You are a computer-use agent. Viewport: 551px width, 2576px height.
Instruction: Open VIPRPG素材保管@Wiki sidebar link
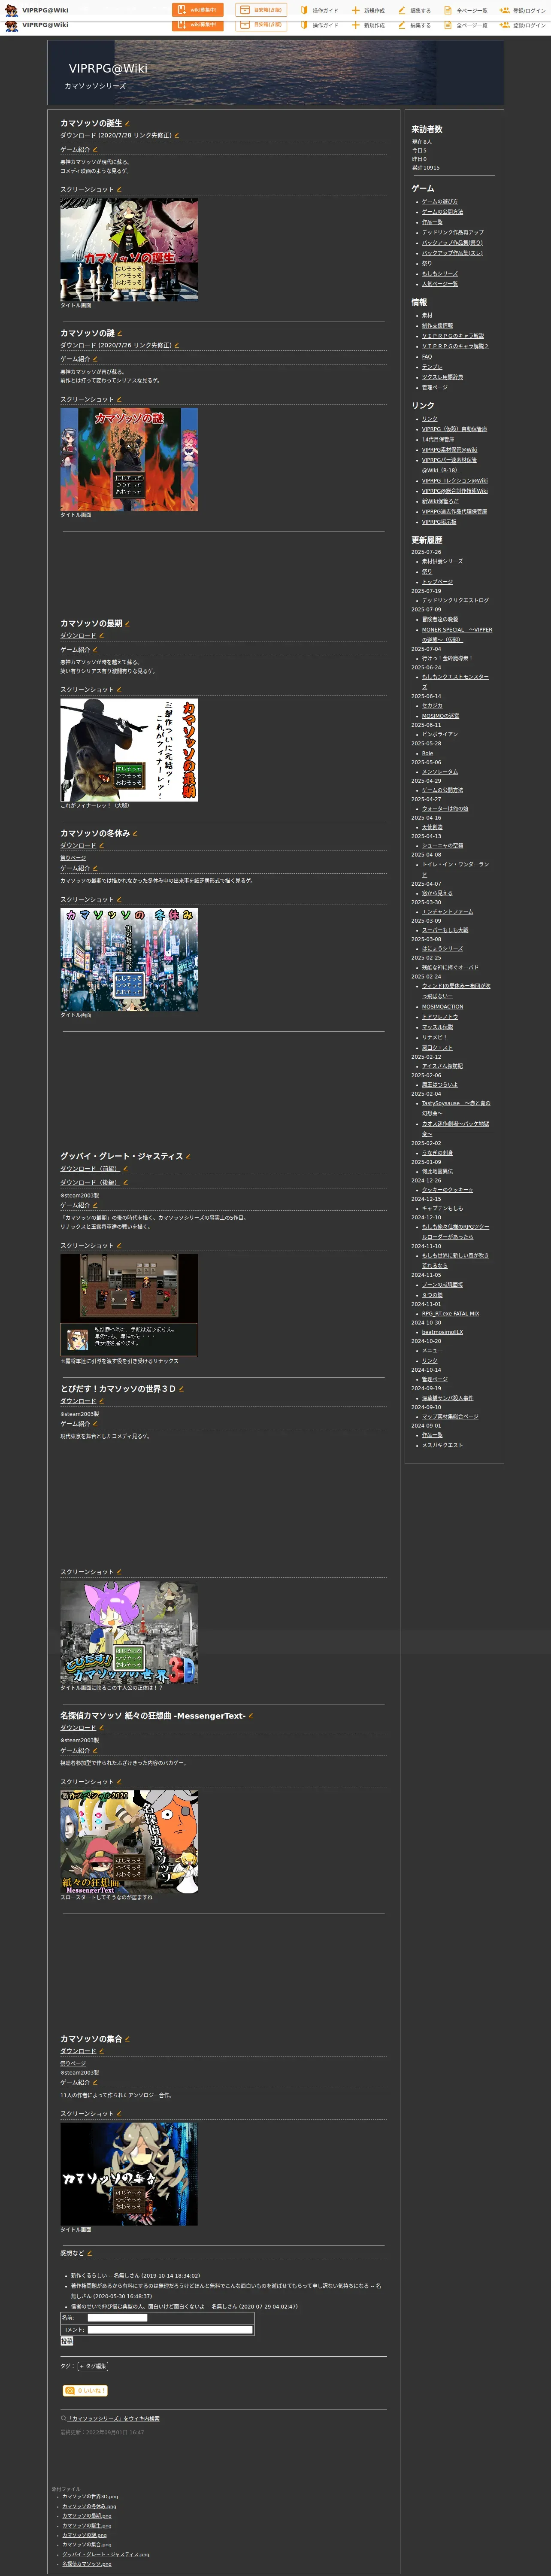pos(450,450)
